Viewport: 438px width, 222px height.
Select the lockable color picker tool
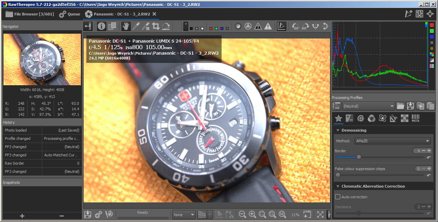(x=146, y=26)
